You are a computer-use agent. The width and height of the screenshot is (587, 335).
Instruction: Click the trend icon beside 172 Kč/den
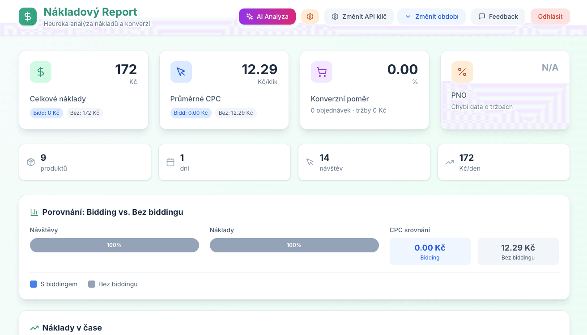point(450,162)
